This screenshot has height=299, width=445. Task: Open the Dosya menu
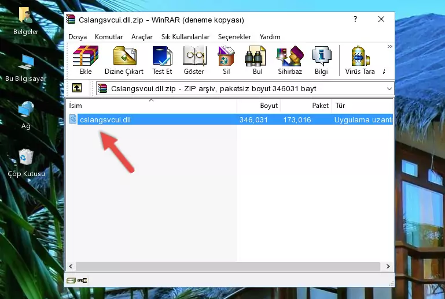point(78,37)
